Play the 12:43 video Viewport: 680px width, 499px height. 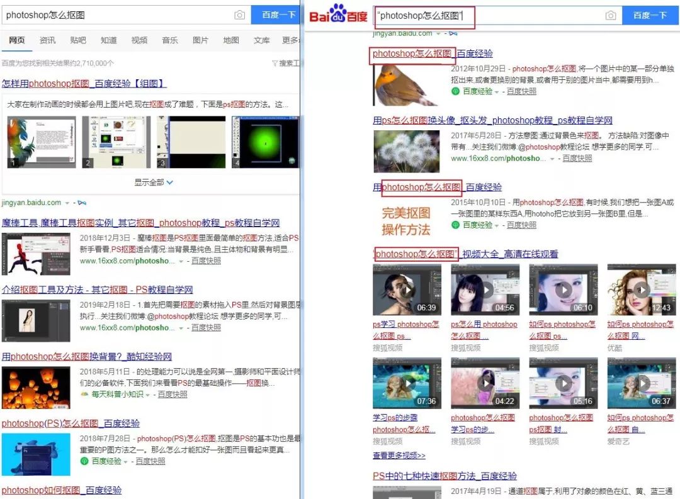(x=642, y=289)
